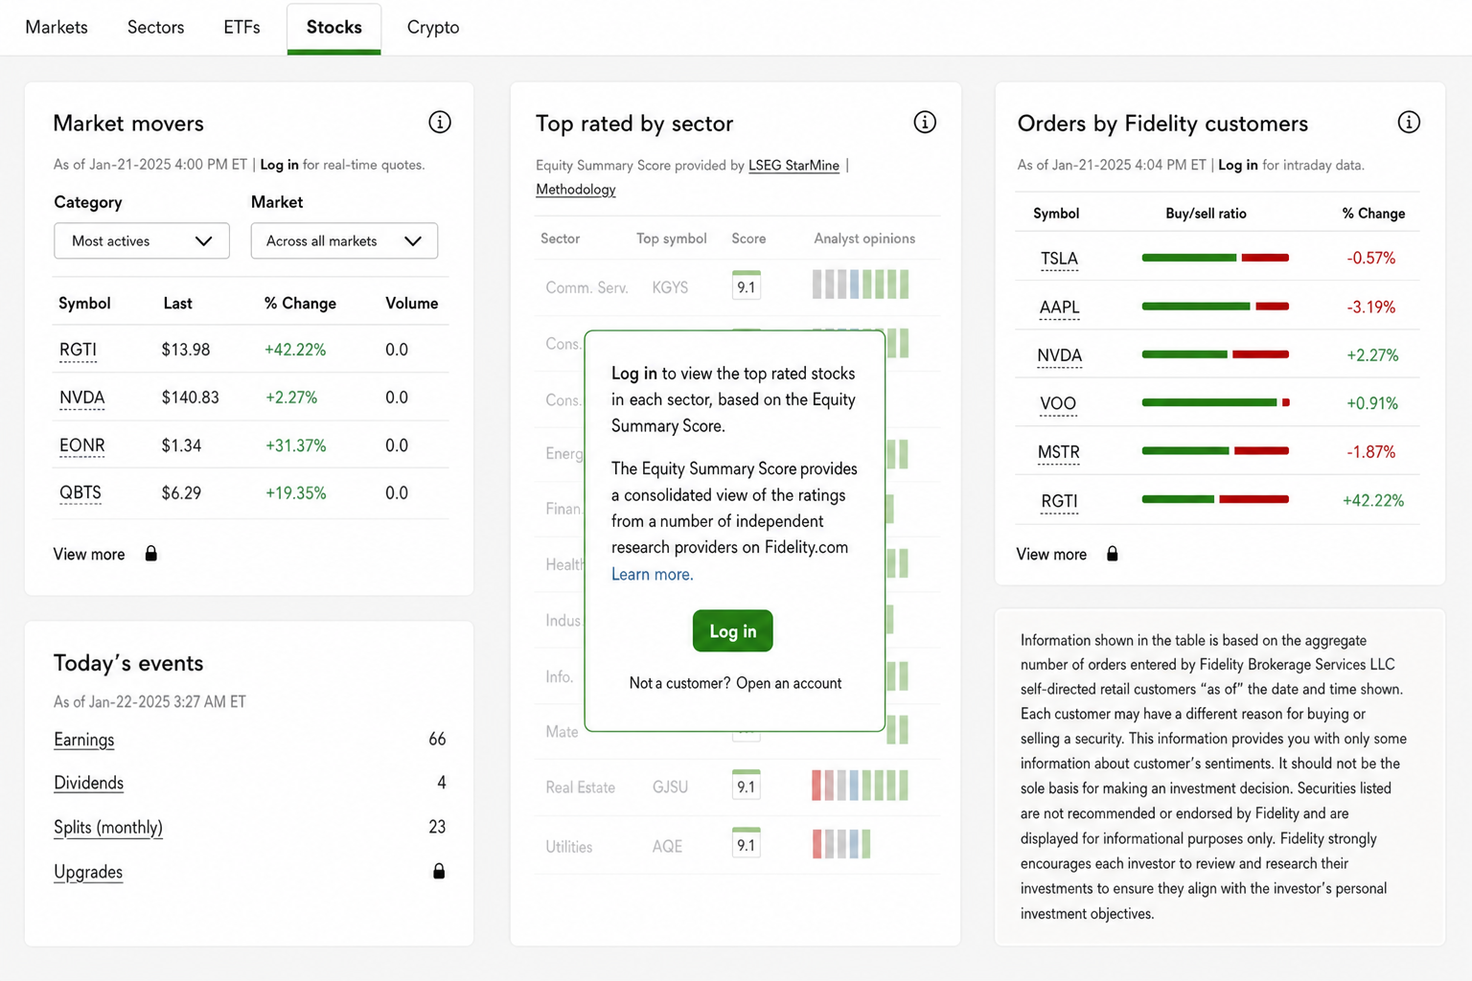
Task: Click the MSTR buy/sell ratio bar
Action: click(x=1215, y=450)
